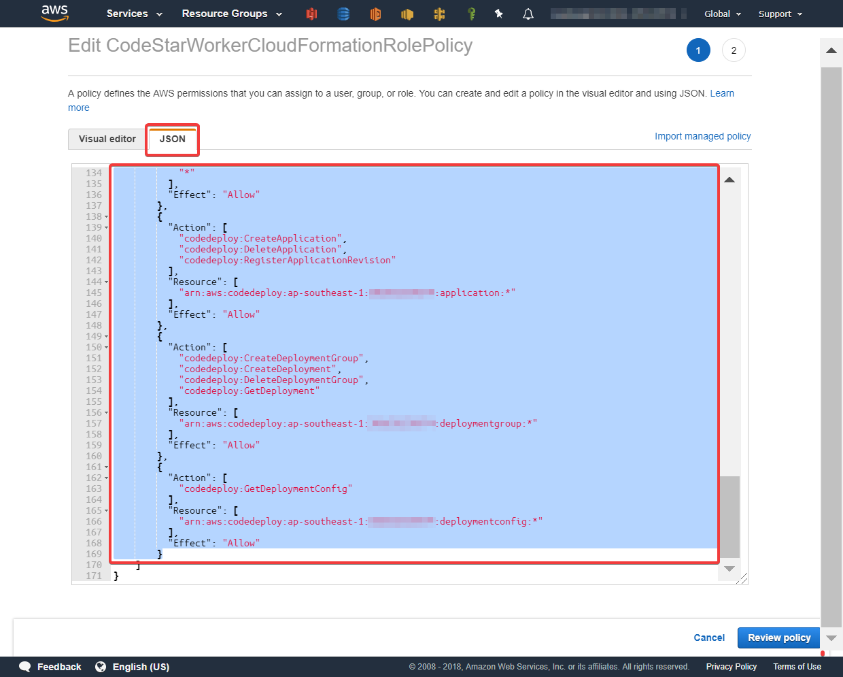Screen dimensions: 843x677
Task: Open the Support dropdown menu
Action: point(780,14)
